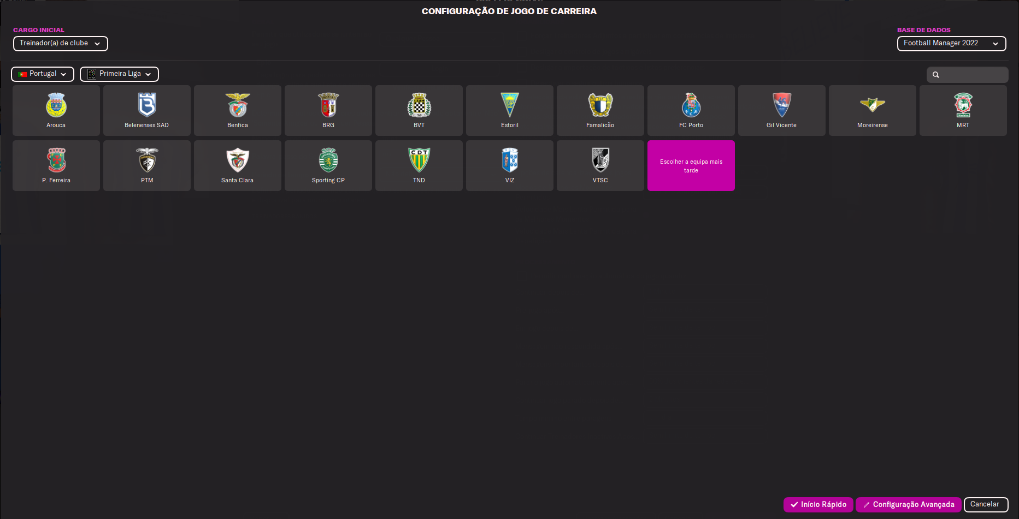This screenshot has height=519, width=1019.
Task: Choose the Belenenses SAD crest
Action: point(147,105)
